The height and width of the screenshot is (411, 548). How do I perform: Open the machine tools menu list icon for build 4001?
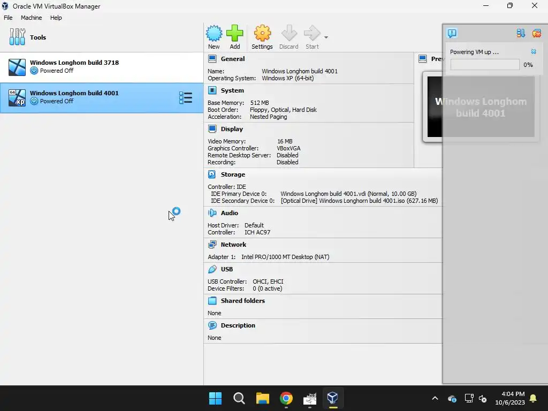coord(186,98)
